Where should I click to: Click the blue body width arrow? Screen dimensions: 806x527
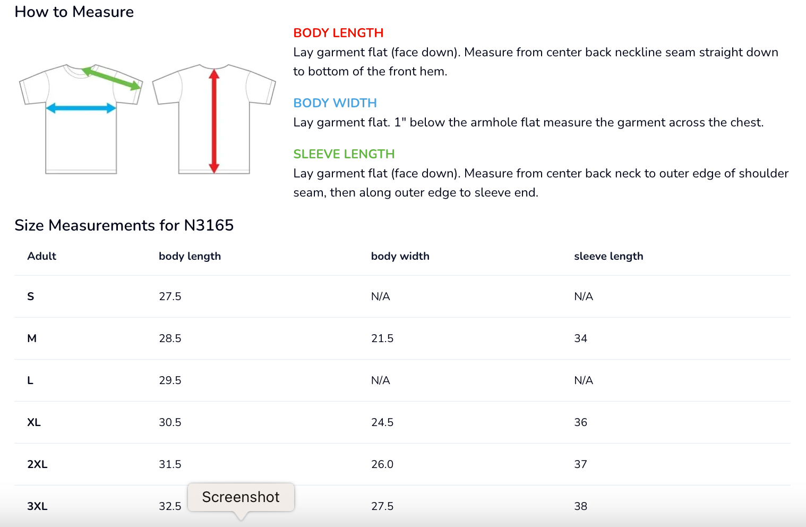[81, 108]
